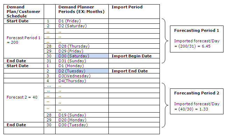Click the Forecasting Period 2 box
This screenshot has width=227, height=136.
[197, 101]
